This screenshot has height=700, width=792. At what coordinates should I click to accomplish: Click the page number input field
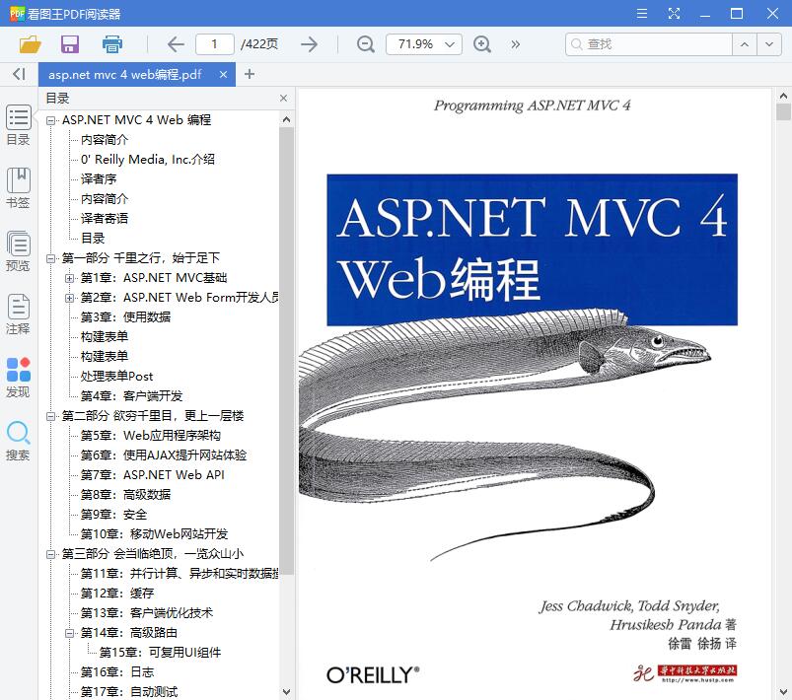coord(215,44)
